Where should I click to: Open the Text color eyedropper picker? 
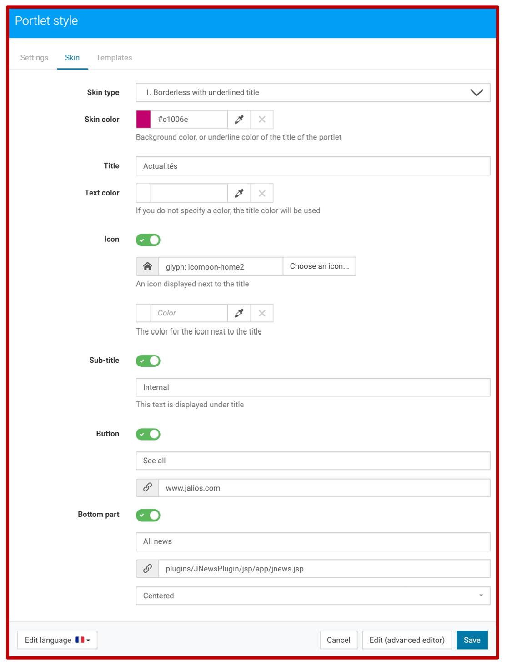239,193
